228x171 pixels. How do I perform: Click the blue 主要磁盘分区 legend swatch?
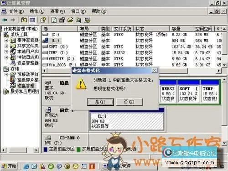46,149
